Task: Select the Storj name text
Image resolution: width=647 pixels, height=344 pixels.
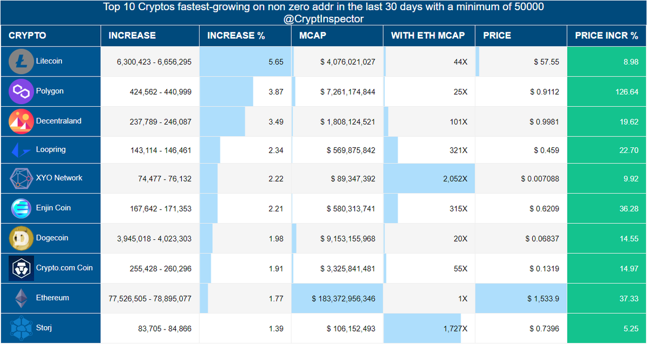Action: 44,327
